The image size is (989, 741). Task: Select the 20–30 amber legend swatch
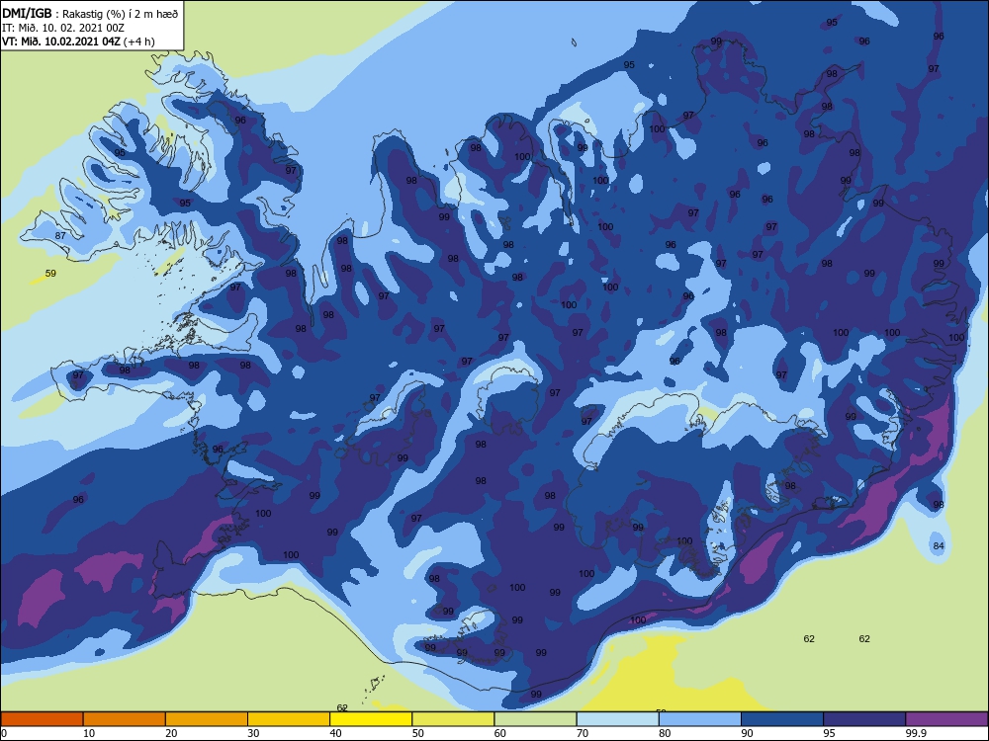207,719
